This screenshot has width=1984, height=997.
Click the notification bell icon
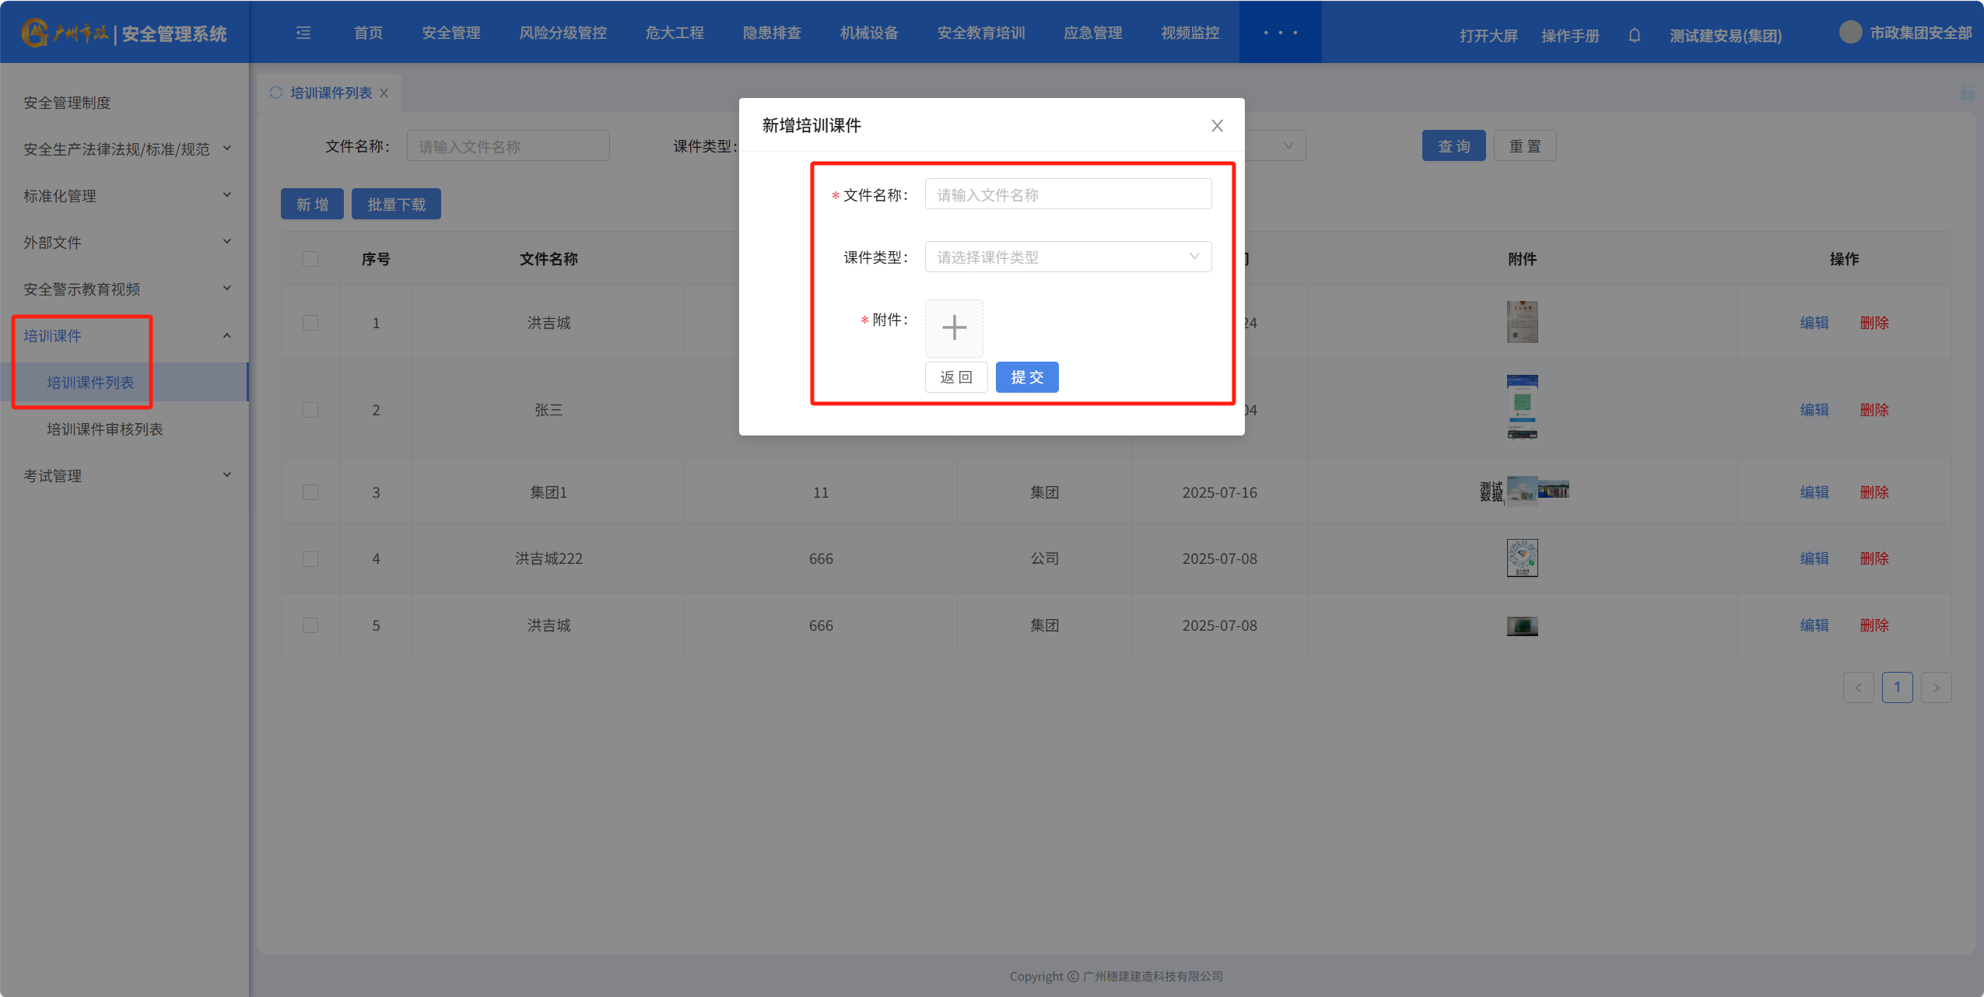[x=1634, y=35]
